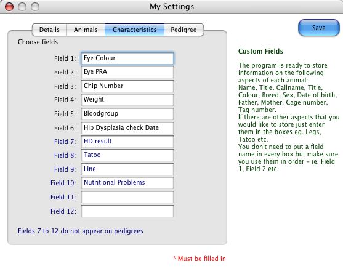
Task: Click the empty Field 11 box
Action: pyautogui.click(x=127, y=197)
